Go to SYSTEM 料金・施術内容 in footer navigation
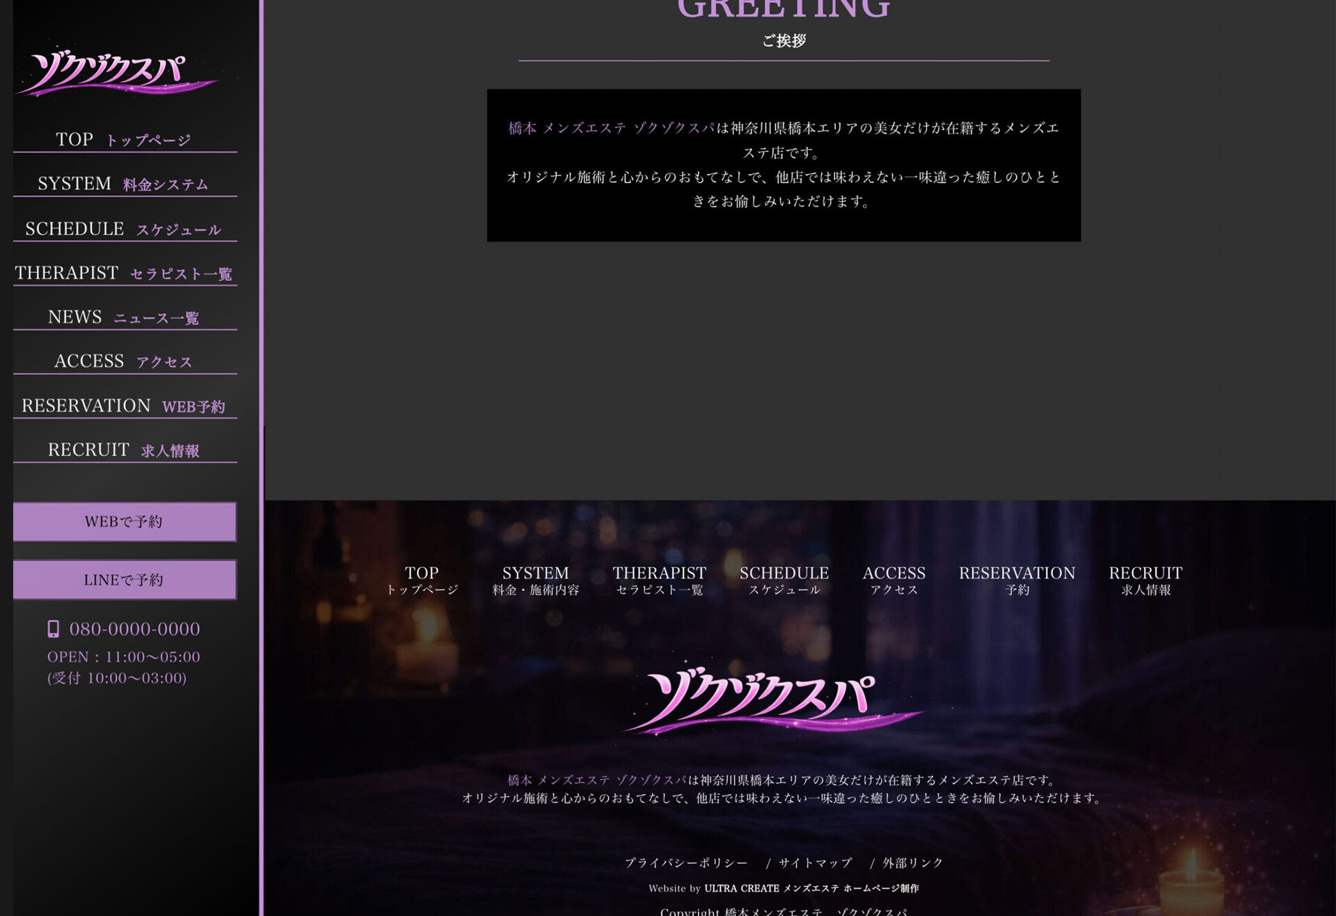 pyautogui.click(x=536, y=581)
